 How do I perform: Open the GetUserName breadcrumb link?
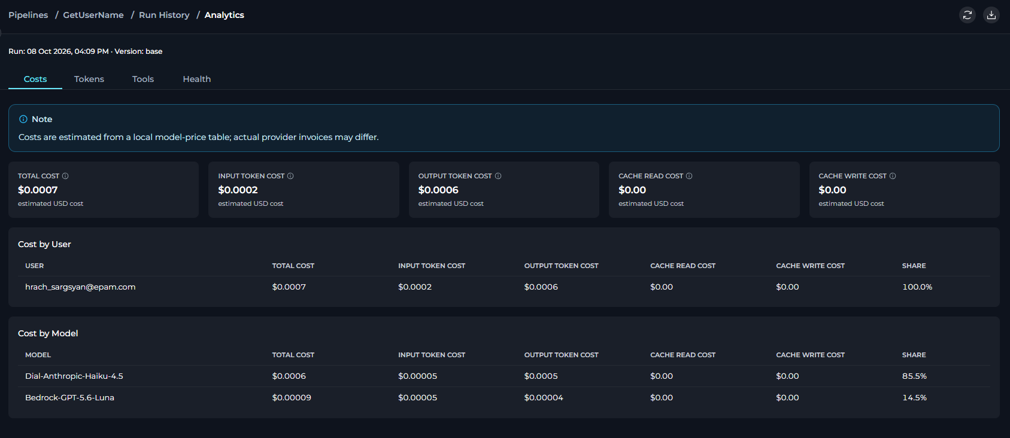point(93,15)
